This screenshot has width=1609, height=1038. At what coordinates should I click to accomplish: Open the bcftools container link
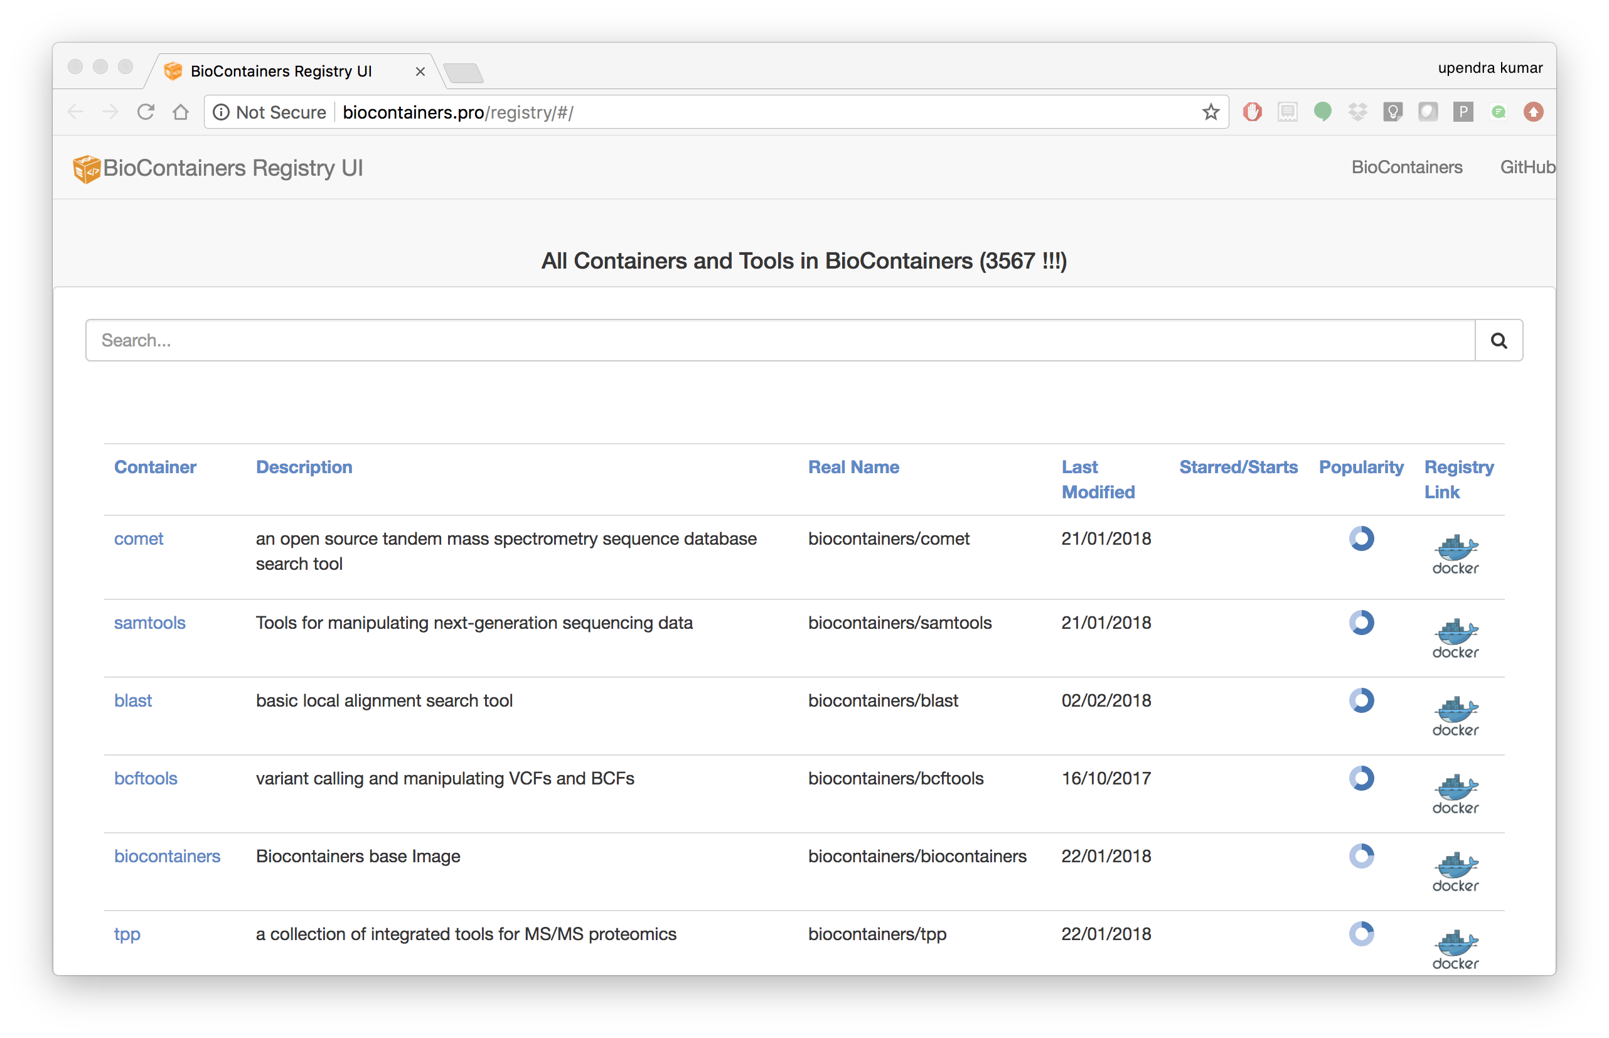pyautogui.click(x=145, y=778)
